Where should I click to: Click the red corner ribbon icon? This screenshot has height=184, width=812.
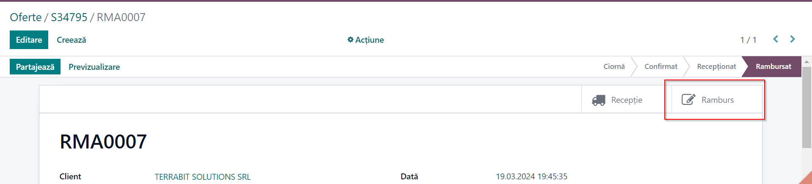pos(806,178)
